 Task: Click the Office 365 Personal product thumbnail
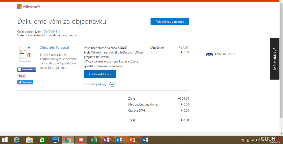(x=25, y=54)
